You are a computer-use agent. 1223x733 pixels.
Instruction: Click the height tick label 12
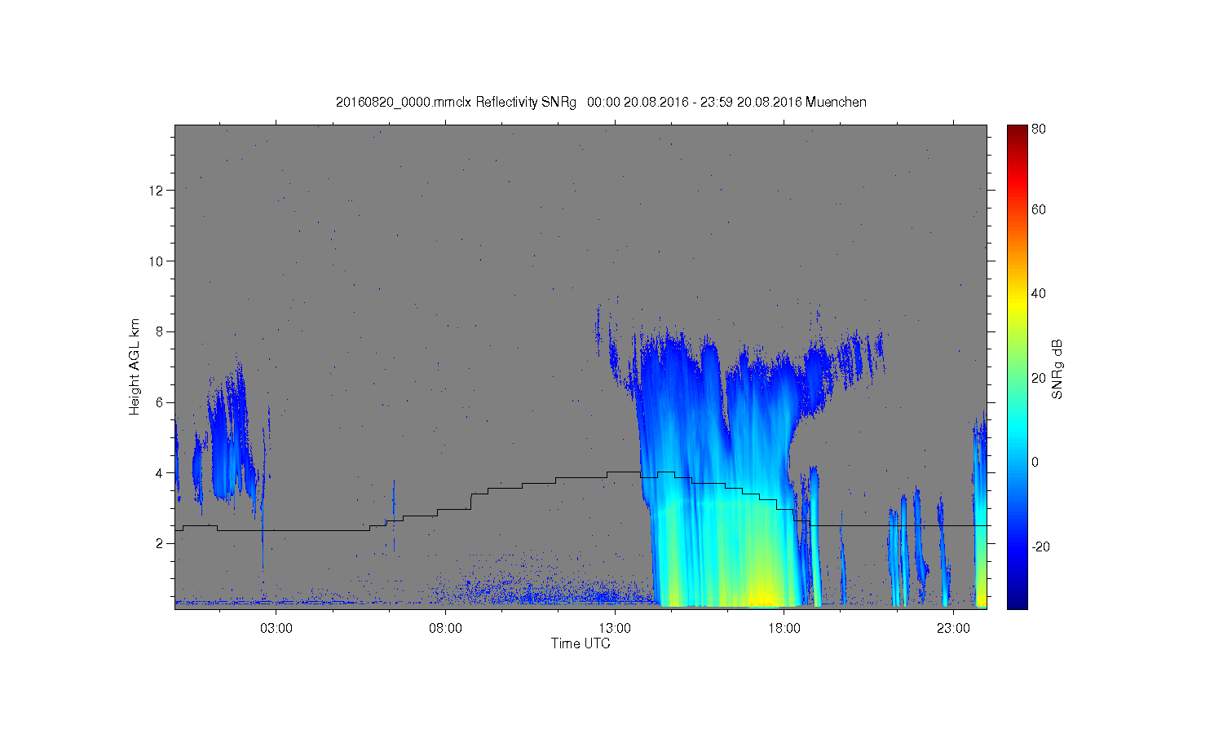[x=157, y=190]
